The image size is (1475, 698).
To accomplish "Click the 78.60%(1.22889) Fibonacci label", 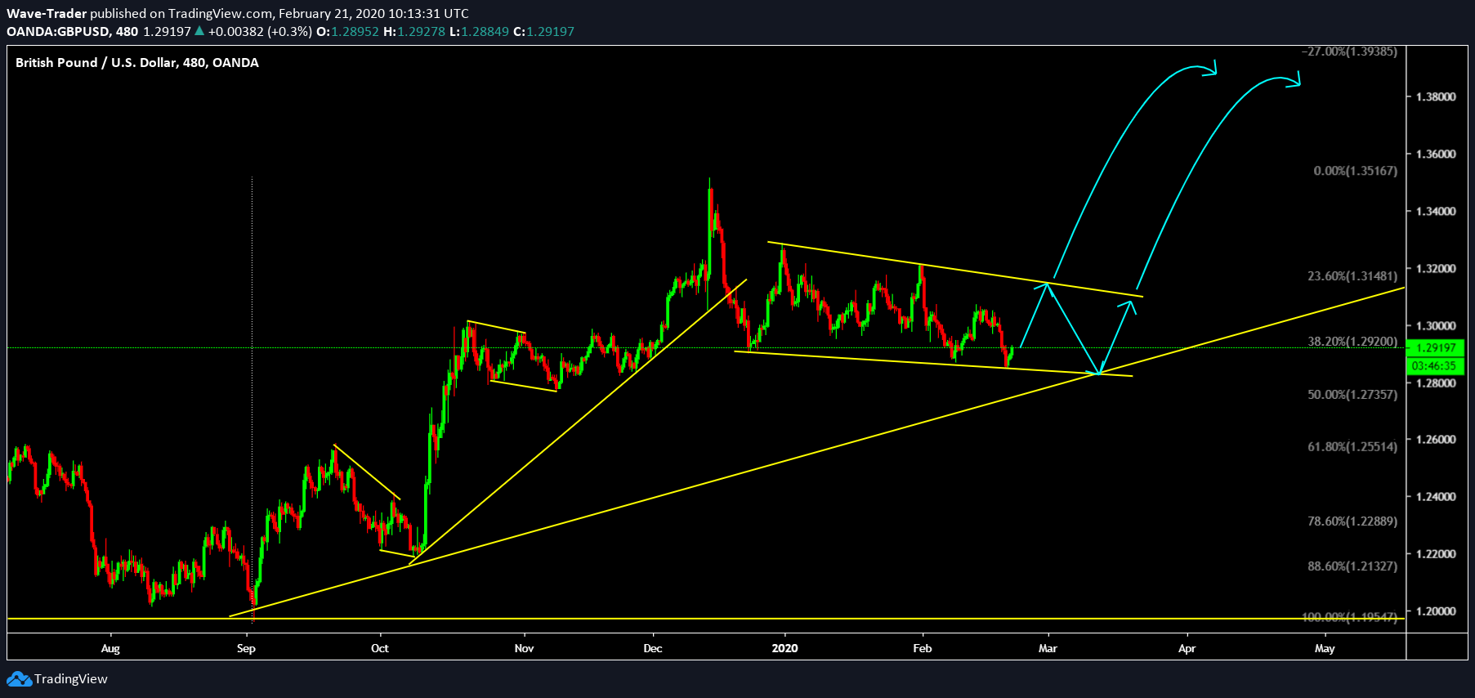I will coord(1352,521).
